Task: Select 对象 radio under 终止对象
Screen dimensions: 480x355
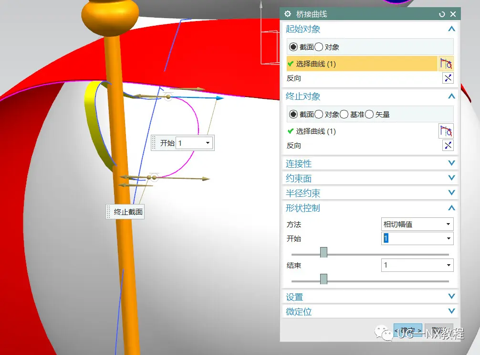Action: pos(319,114)
